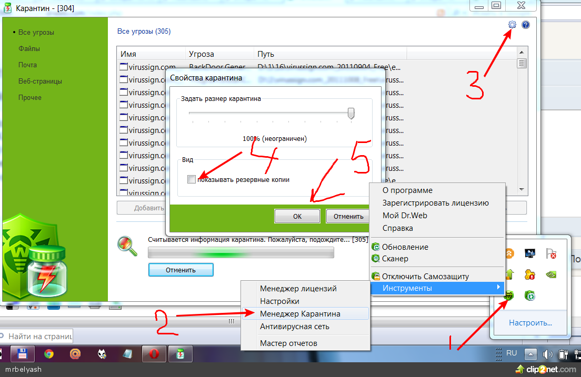Open the notepad taskbar icon
This screenshot has height=377, width=581.
tap(128, 354)
